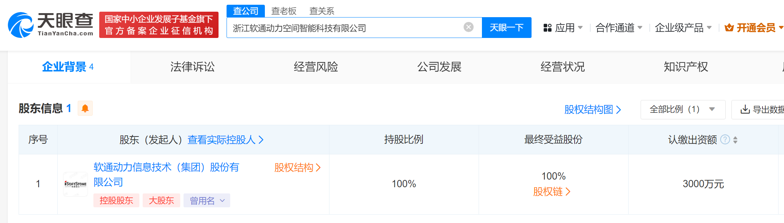Expand the 合作通道 menu
This screenshot has width=784, height=223.
point(619,28)
